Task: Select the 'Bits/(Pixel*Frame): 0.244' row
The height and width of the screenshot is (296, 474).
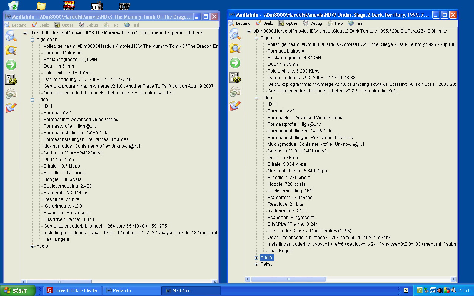Action: click(293, 224)
